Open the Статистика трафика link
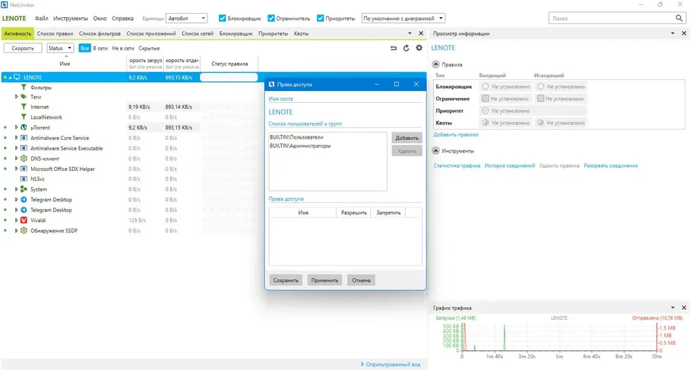 (x=457, y=166)
